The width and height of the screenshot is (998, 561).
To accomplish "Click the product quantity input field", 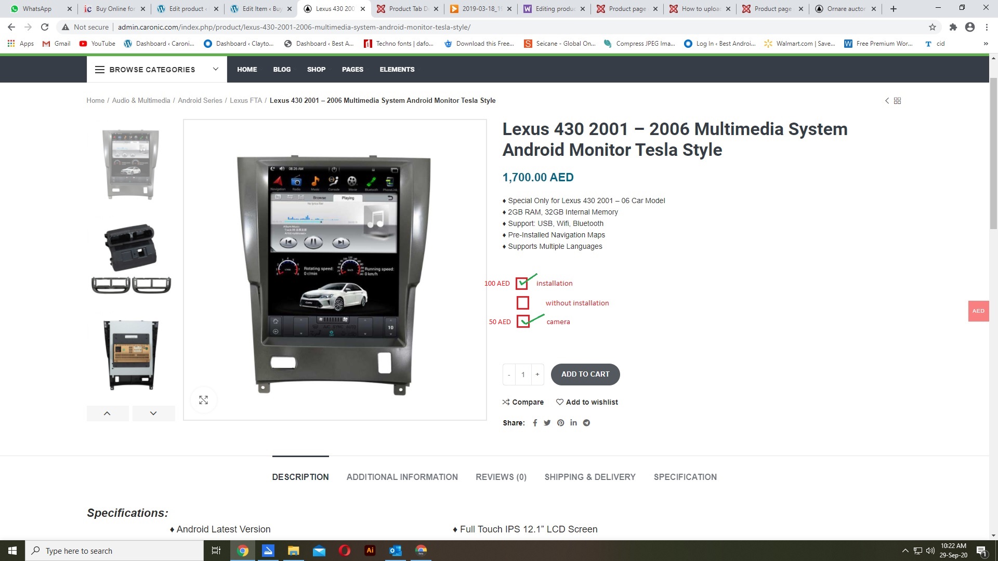I will (523, 375).
